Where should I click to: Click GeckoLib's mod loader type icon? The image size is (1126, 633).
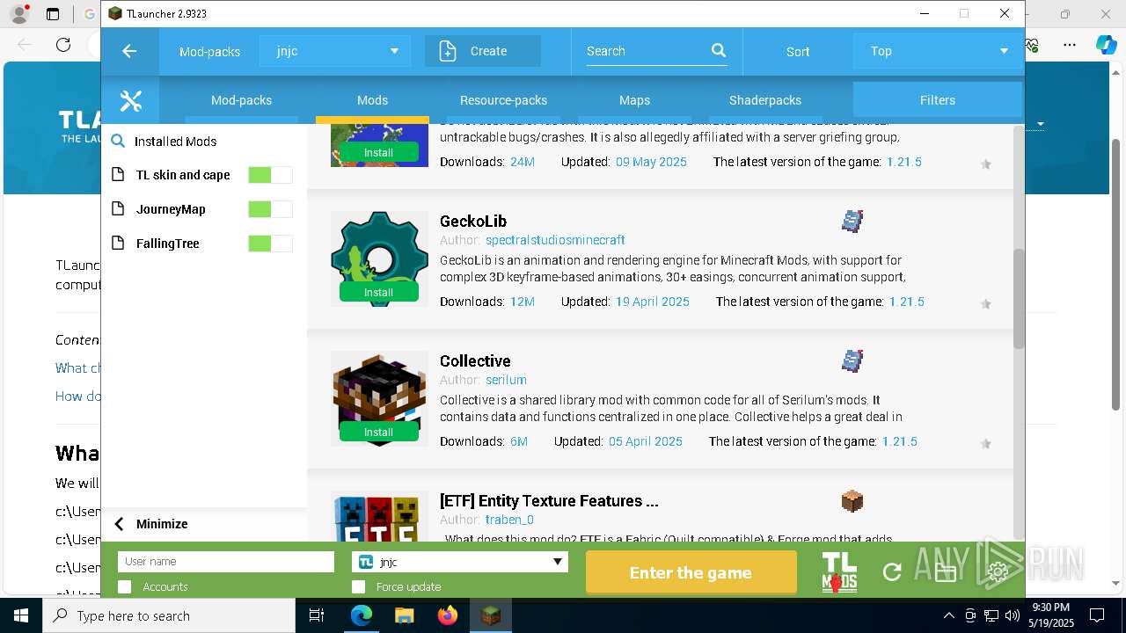coord(852,221)
